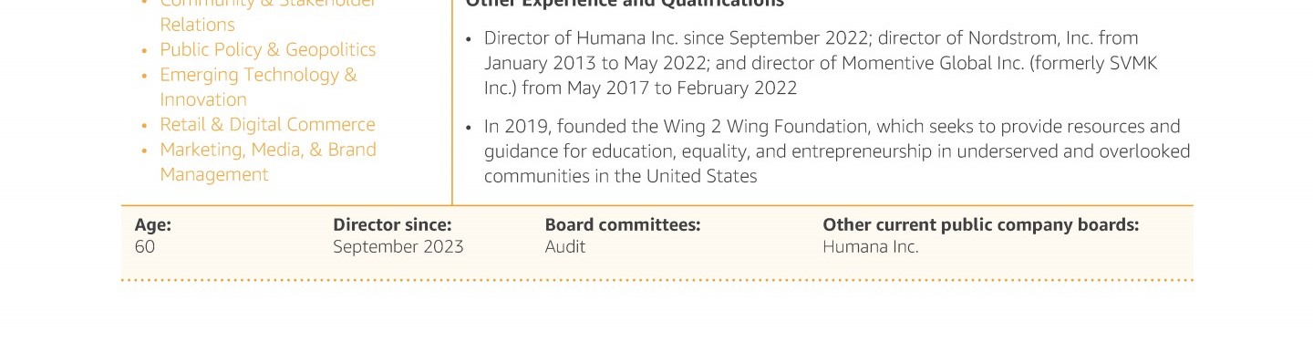Click the 'Director of Humana Inc.' bullet paragraph
Viewport: 1313px width, 342px height.
(821, 63)
